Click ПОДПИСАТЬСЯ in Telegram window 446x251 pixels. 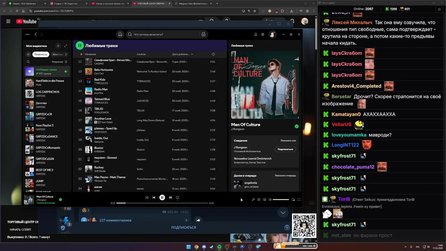[184, 227]
